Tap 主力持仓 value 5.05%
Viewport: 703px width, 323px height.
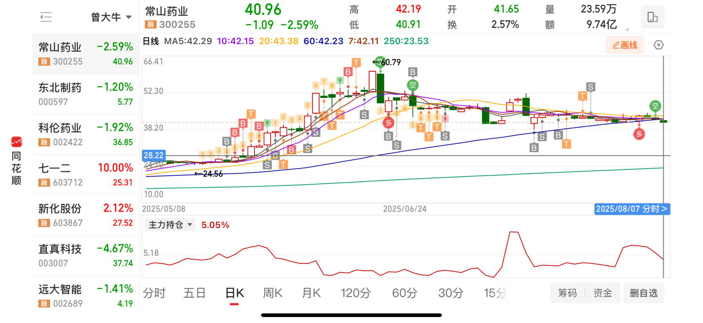point(215,225)
